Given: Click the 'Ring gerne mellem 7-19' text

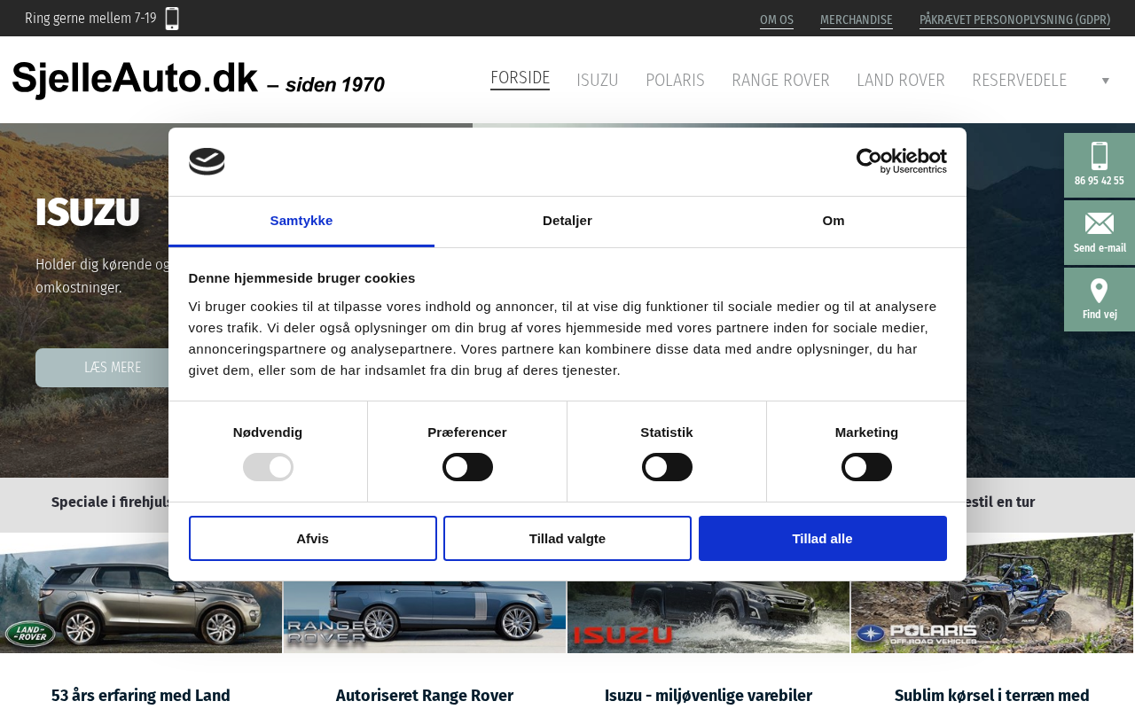Looking at the screenshot, I should tap(90, 19).
